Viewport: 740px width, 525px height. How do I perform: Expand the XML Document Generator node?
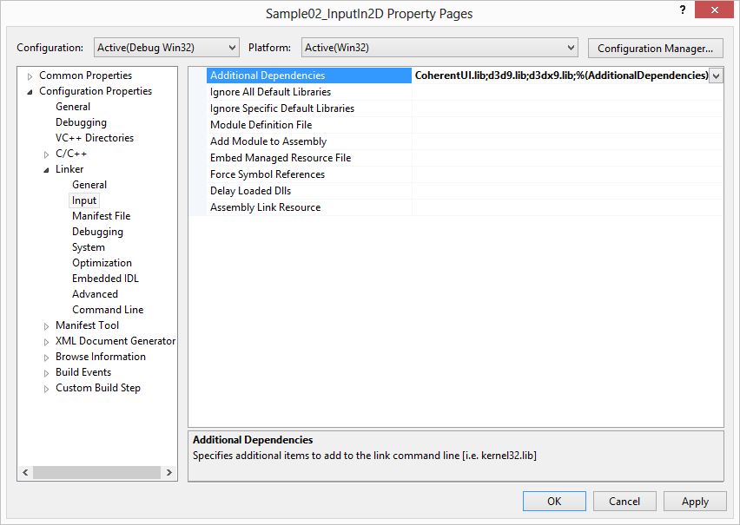pos(45,340)
